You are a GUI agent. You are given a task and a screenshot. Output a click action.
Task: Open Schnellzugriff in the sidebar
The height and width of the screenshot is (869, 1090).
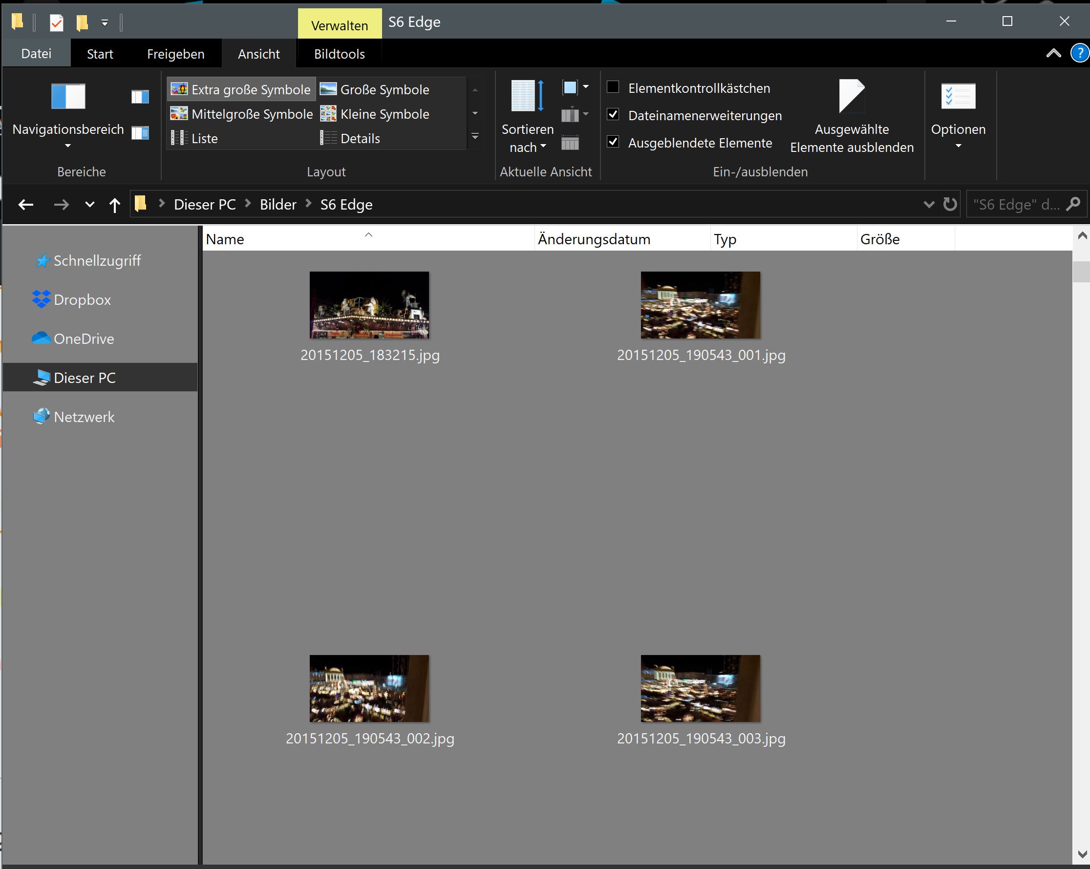(x=97, y=261)
